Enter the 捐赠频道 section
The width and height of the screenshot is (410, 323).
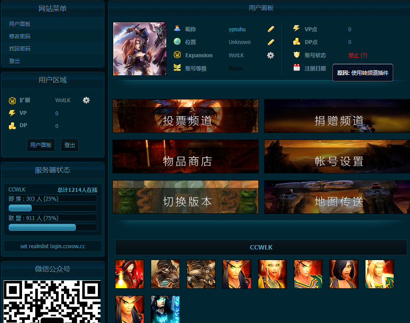point(336,116)
